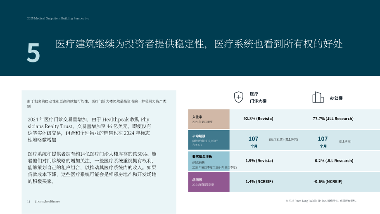Click the 92.8% (Revista) value

point(258,119)
